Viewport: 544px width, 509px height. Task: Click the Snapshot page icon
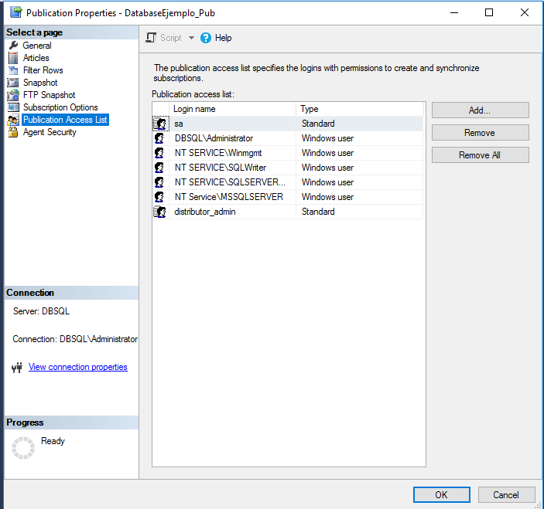[x=13, y=83]
